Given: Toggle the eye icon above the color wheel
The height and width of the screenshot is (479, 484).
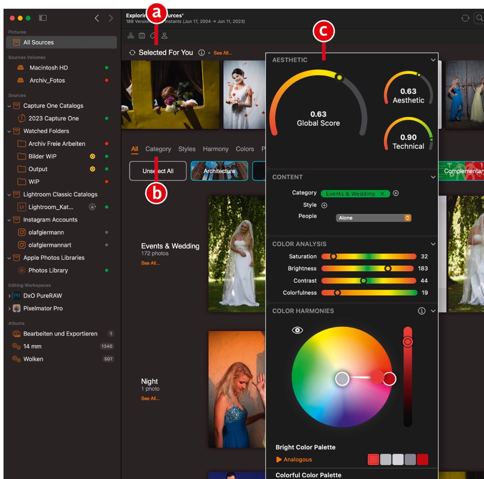Looking at the screenshot, I should pyautogui.click(x=297, y=330).
